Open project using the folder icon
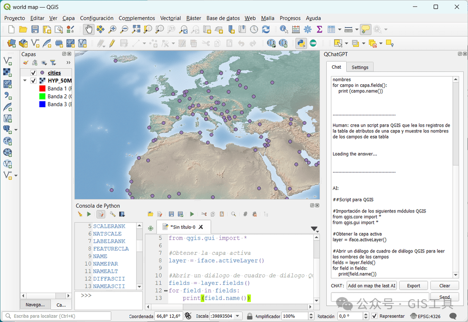The height and width of the screenshot is (322, 468). pyautogui.click(x=23, y=29)
